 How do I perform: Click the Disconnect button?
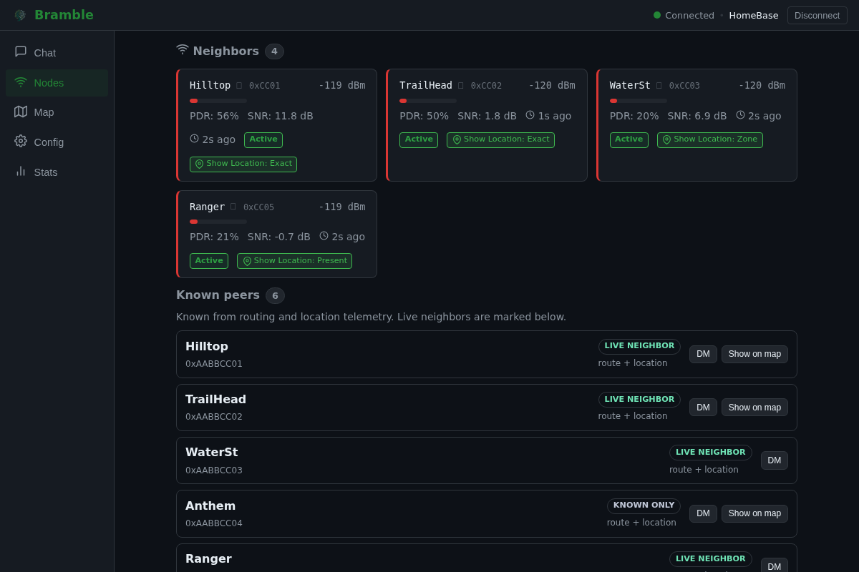tap(817, 16)
